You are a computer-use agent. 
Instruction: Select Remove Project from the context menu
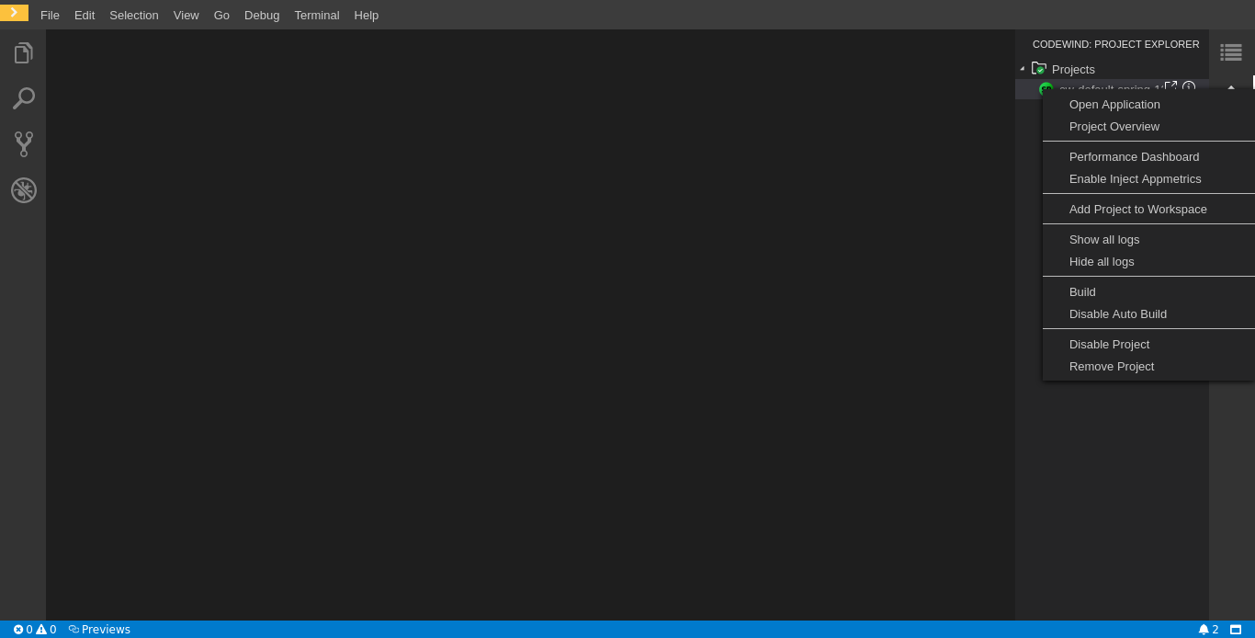click(x=1112, y=366)
